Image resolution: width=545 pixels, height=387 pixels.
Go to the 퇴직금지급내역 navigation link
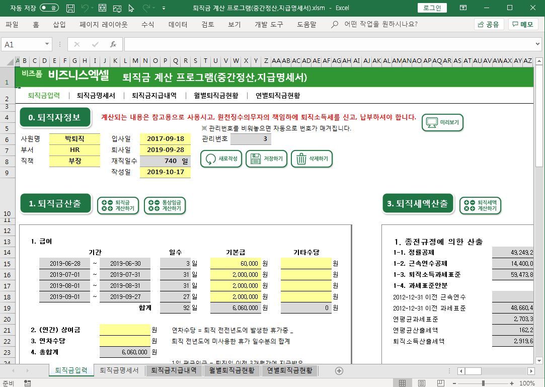pyautogui.click(x=154, y=96)
